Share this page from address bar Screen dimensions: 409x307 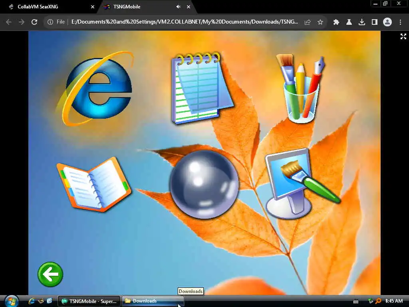click(308, 22)
